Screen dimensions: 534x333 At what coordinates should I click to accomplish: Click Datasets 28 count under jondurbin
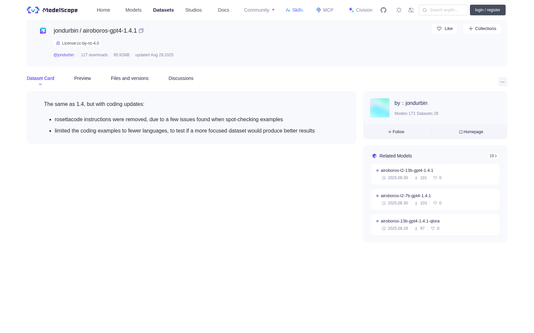click(x=428, y=114)
